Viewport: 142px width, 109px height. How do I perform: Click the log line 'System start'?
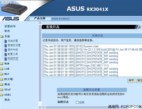coord(71,46)
